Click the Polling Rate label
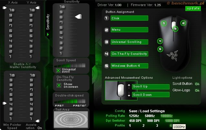This screenshot has width=206, height=130. [x=115, y=116]
